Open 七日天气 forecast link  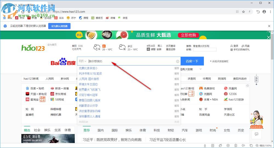pos(77,49)
